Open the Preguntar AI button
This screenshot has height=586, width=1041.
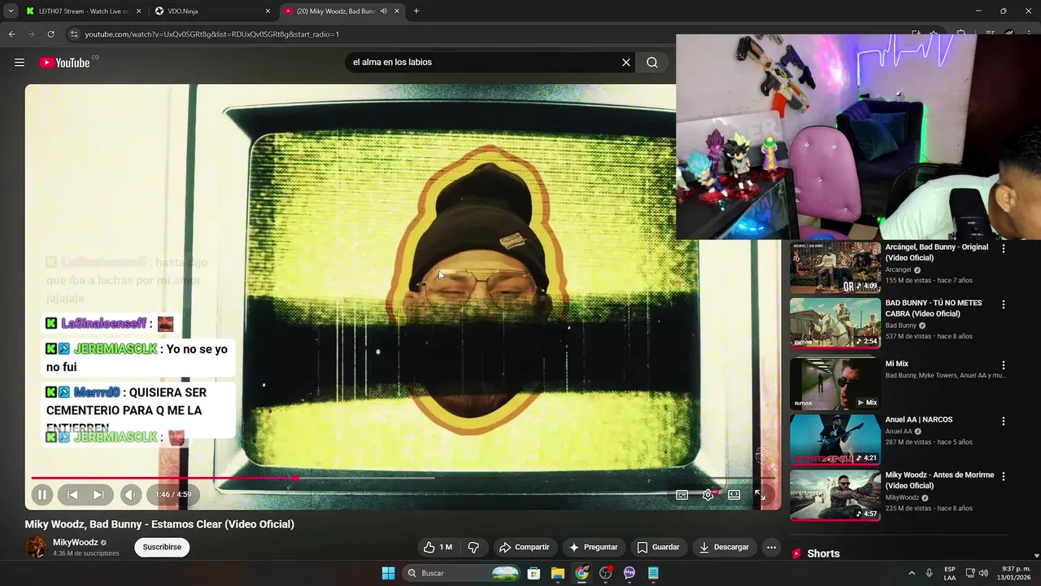(x=593, y=547)
